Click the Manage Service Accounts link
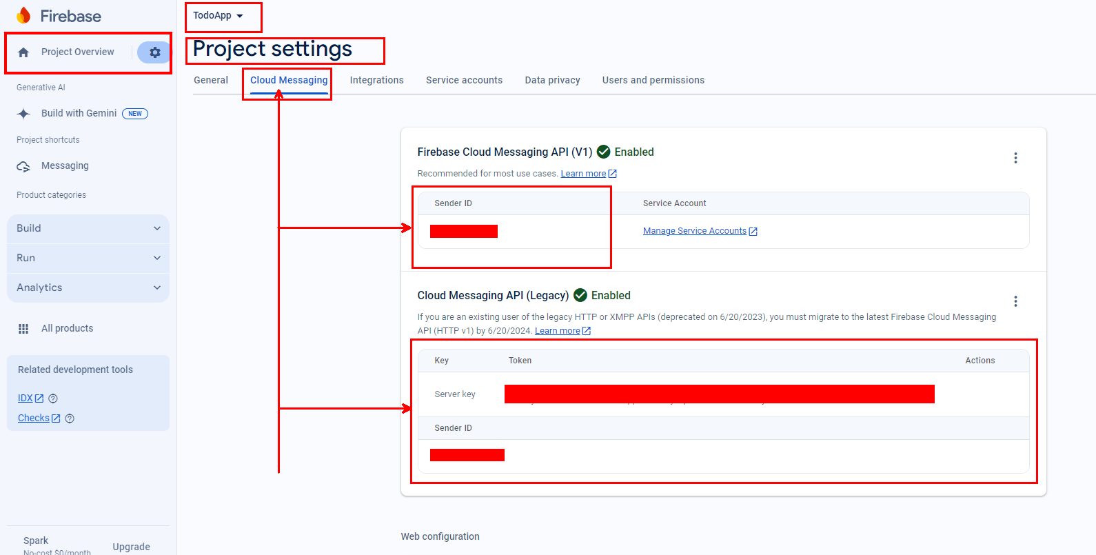Screen dimensions: 1096x555 [695, 231]
